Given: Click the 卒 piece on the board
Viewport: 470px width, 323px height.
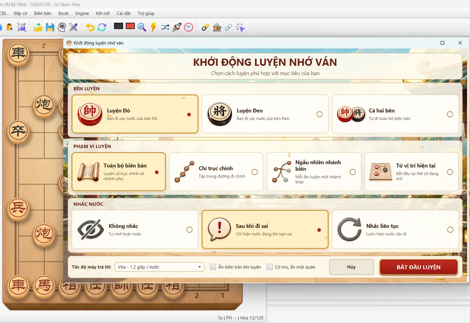Looking at the screenshot, I should tap(18, 131).
